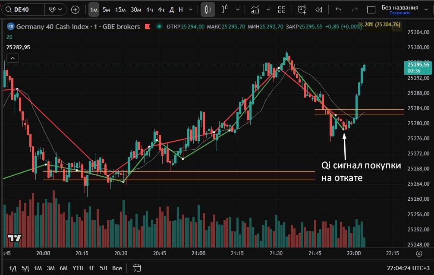
Task: Expand the timeframe interval dropdown arrow
Action: tap(191, 9)
